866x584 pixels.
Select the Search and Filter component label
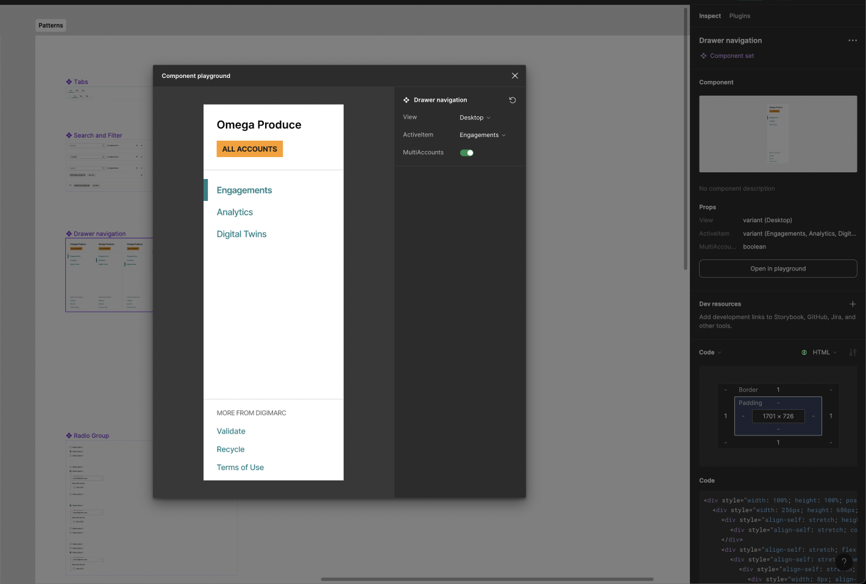click(x=98, y=136)
